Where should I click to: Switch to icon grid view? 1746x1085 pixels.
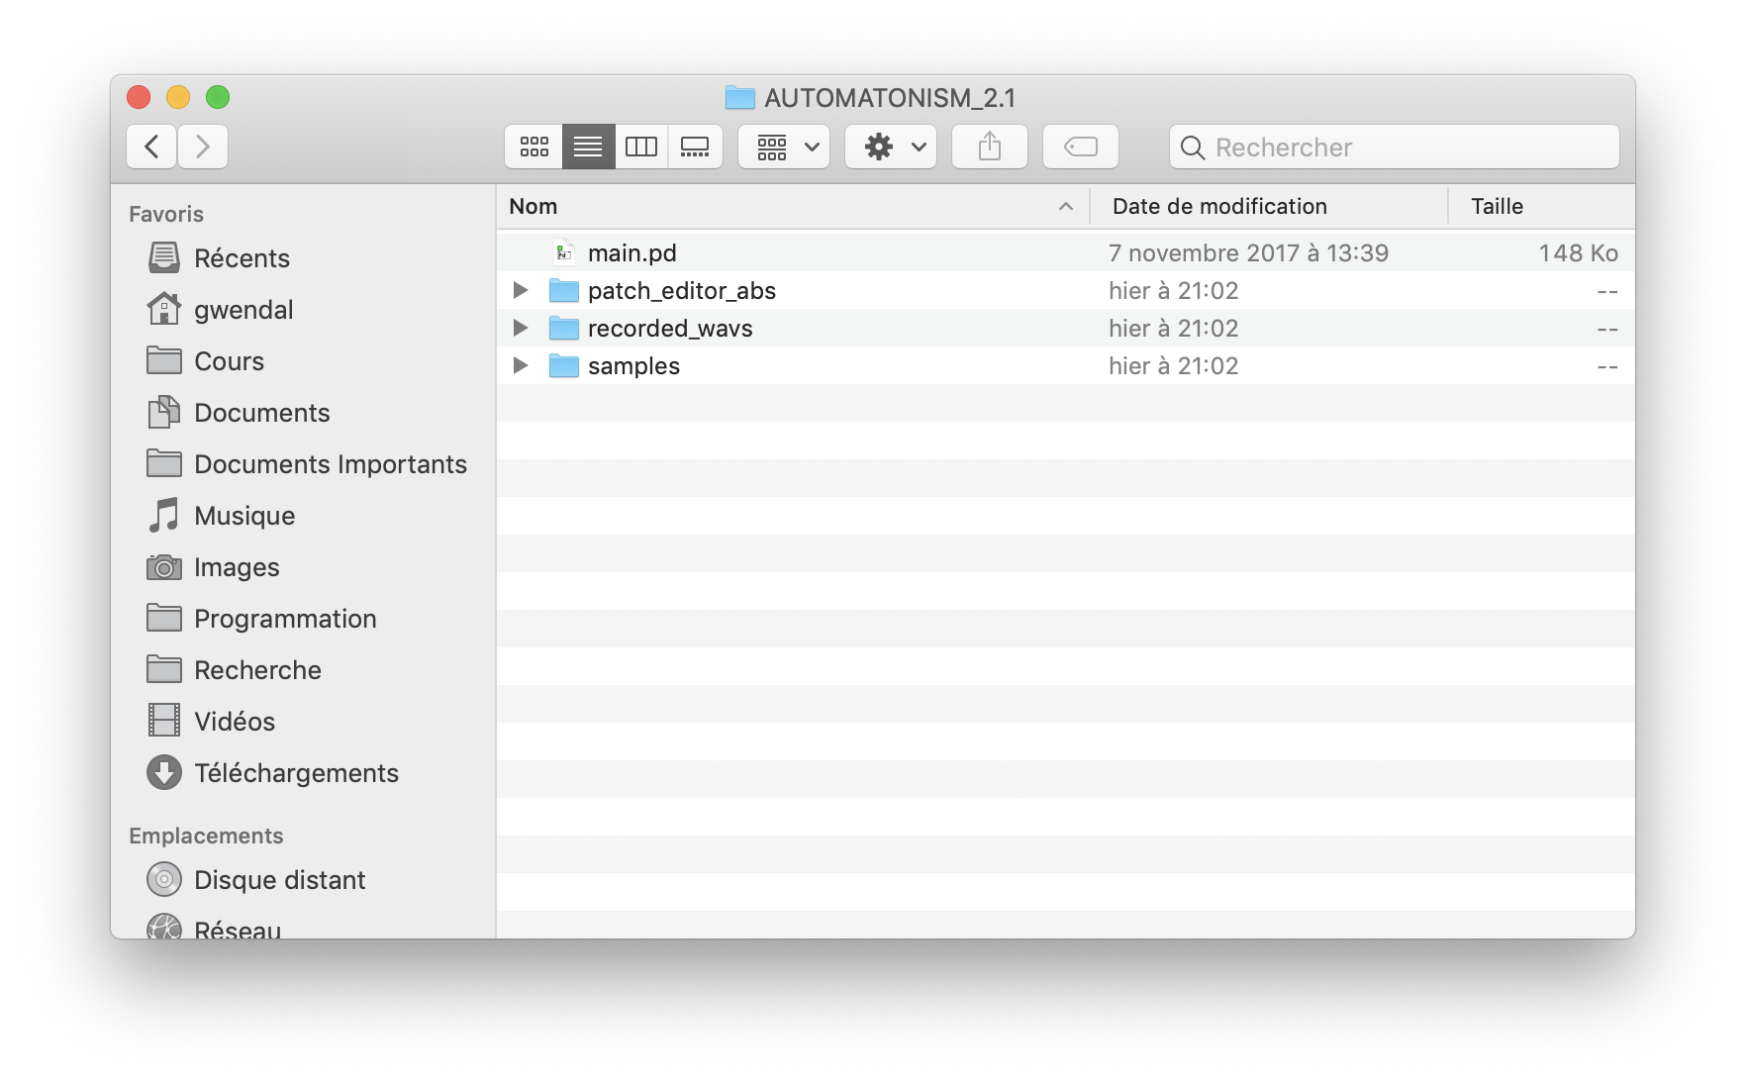tap(534, 147)
